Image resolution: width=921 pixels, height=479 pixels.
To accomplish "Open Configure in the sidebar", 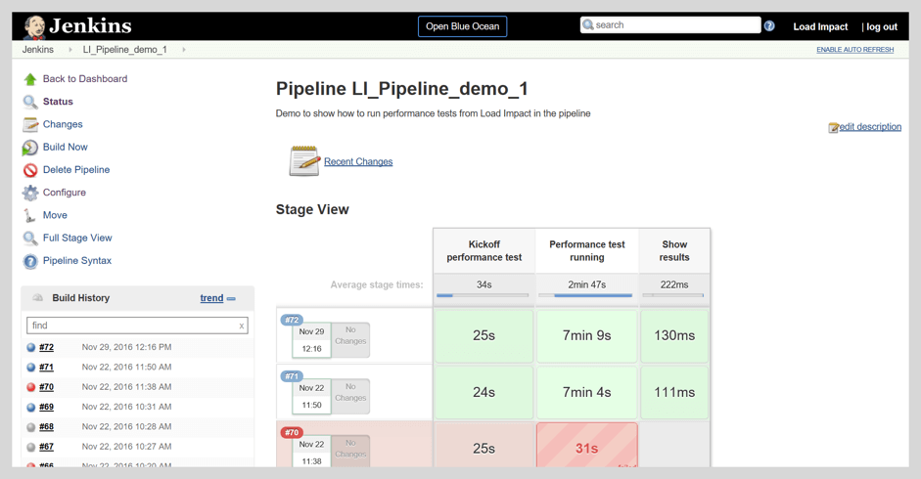I will pos(65,193).
